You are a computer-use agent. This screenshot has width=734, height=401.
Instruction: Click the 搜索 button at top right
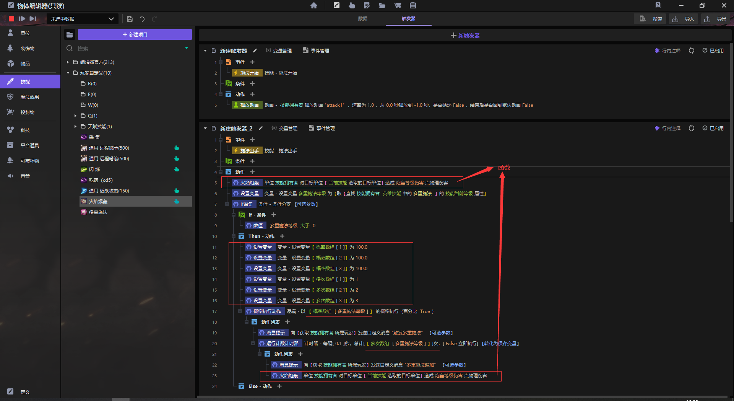click(650, 19)
